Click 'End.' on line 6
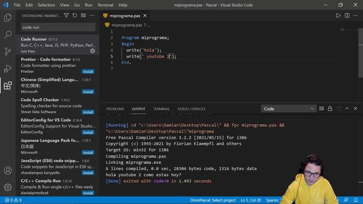The width and height of the screenshot is (363, 204). [126, 62]
